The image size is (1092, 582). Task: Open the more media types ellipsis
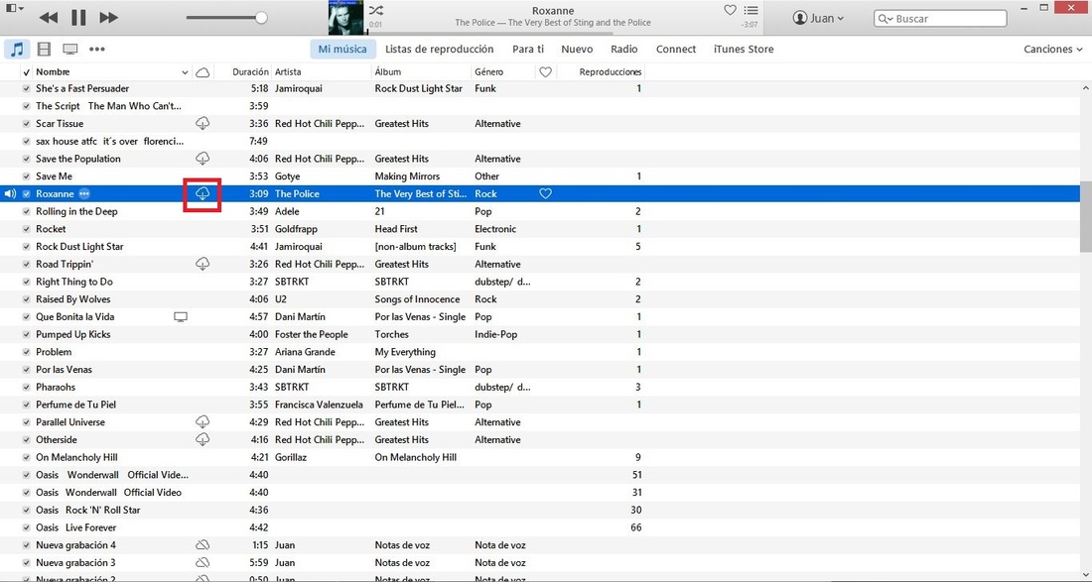pos(97,49)
